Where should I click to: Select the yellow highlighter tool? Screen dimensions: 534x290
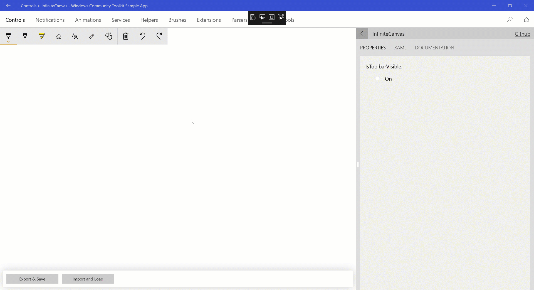click(x=42, y=36)
